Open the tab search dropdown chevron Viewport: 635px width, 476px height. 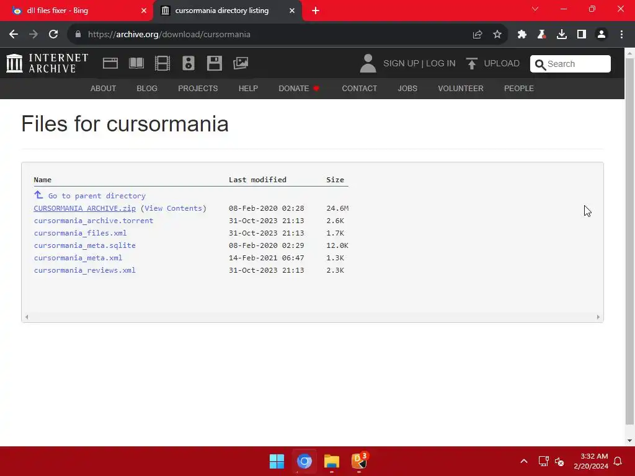[535, 9]
